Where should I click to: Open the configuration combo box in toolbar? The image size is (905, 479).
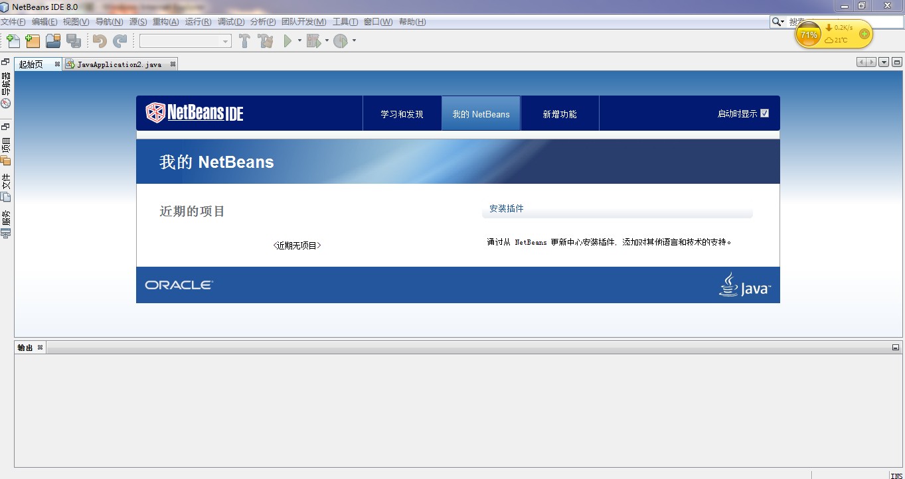click(x=185, y=41)
